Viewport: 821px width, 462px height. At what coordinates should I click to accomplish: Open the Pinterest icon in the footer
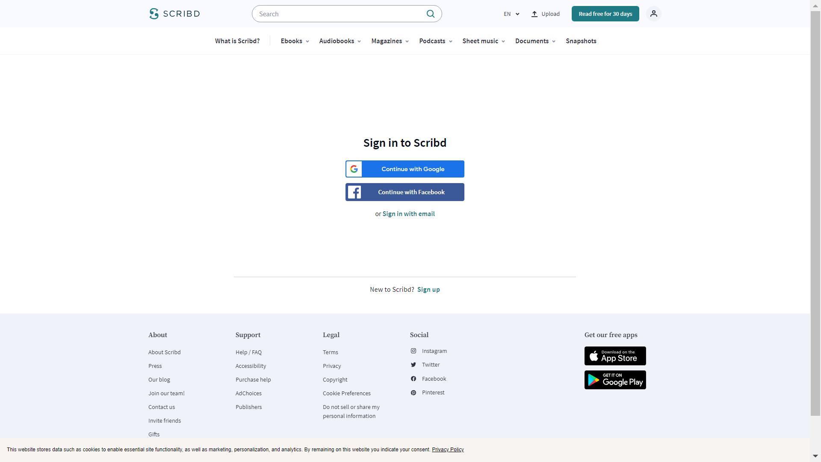[413, 393]
